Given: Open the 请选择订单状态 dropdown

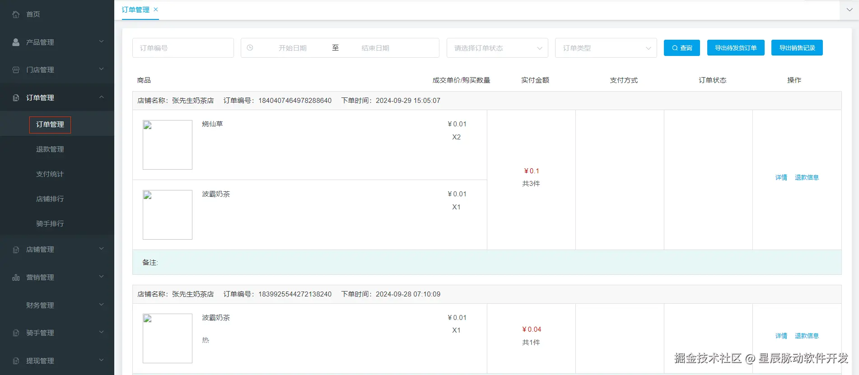Looking at the screenshot, I should click(497, 48).
